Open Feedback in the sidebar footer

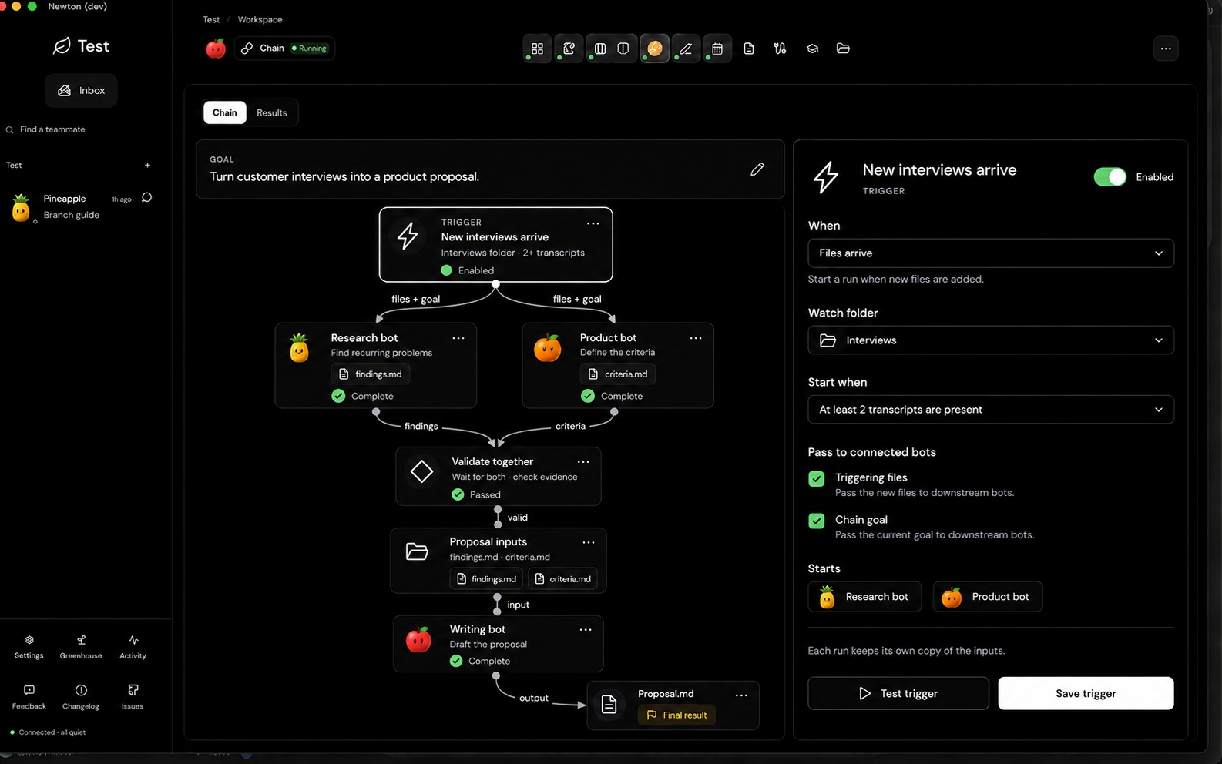(29, 697)
